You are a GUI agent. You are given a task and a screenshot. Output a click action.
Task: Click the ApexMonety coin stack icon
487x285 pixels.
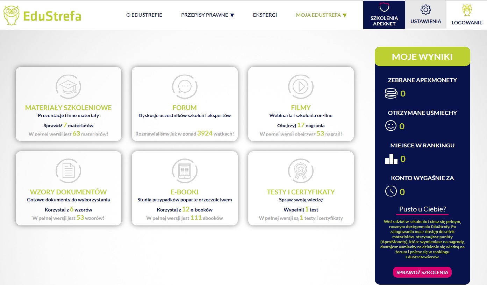tap(391, 93)
